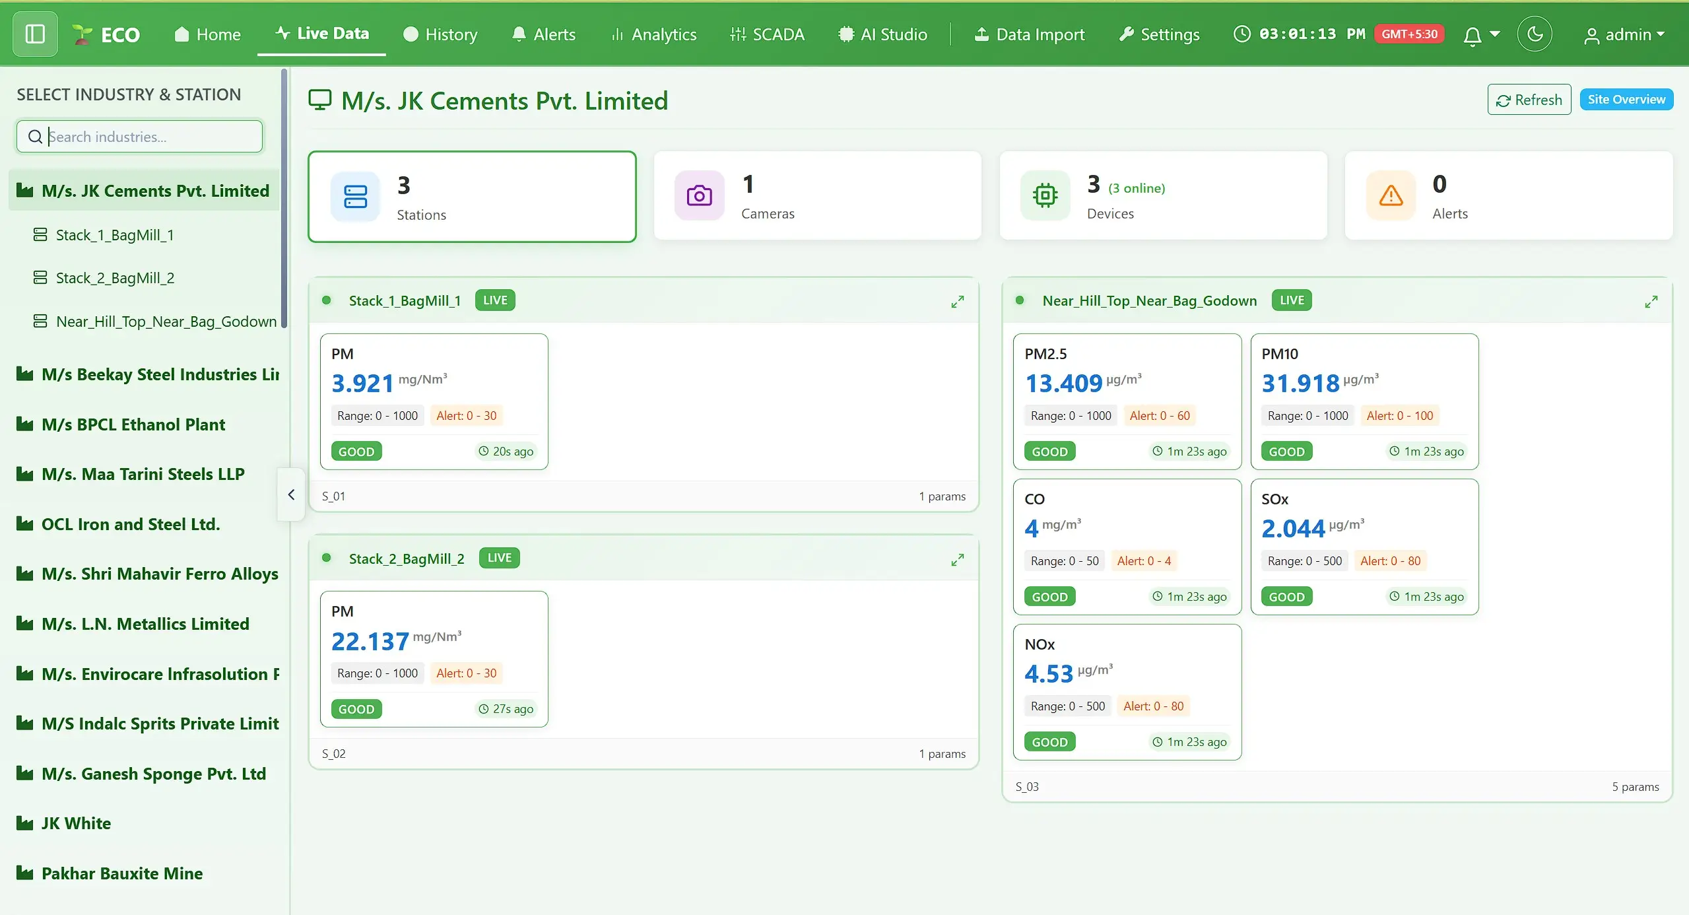
Task: Click the sidebar vertical scrollbar
Action: (284, 198)
